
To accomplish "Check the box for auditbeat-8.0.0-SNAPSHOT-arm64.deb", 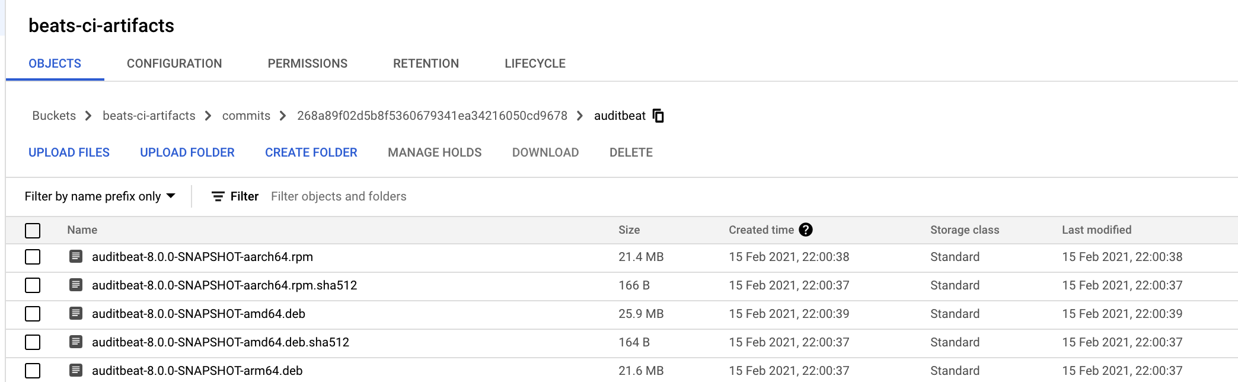I will [x=33, y=371].
